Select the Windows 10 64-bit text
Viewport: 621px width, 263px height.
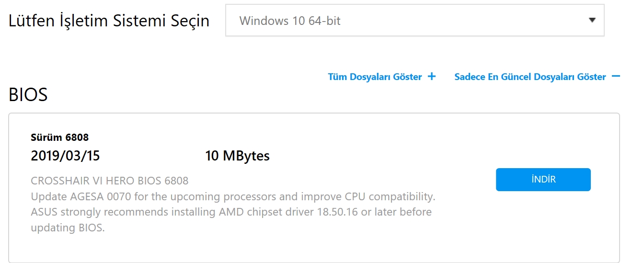click(290, 21)
